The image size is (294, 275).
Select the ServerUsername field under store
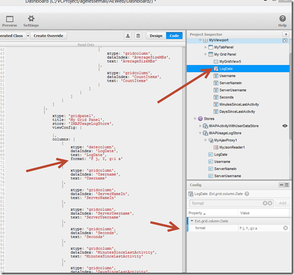click(227, 176)
